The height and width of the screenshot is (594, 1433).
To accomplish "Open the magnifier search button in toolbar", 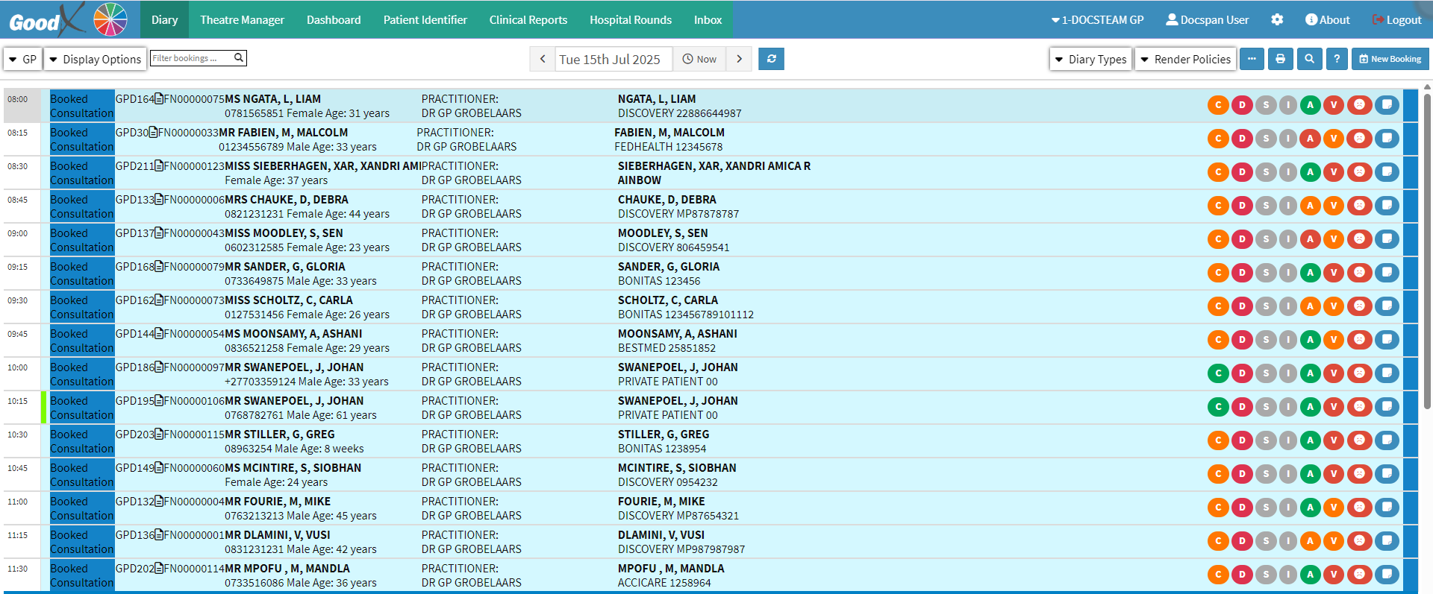I will pyautogui.click(x=1309, y=59).
